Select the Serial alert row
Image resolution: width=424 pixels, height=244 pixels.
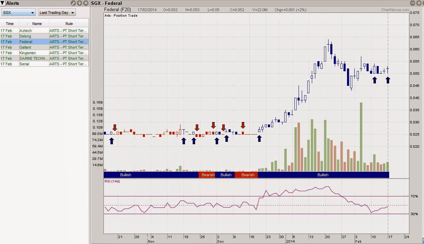pyautogui.click(x=44, y=64)
